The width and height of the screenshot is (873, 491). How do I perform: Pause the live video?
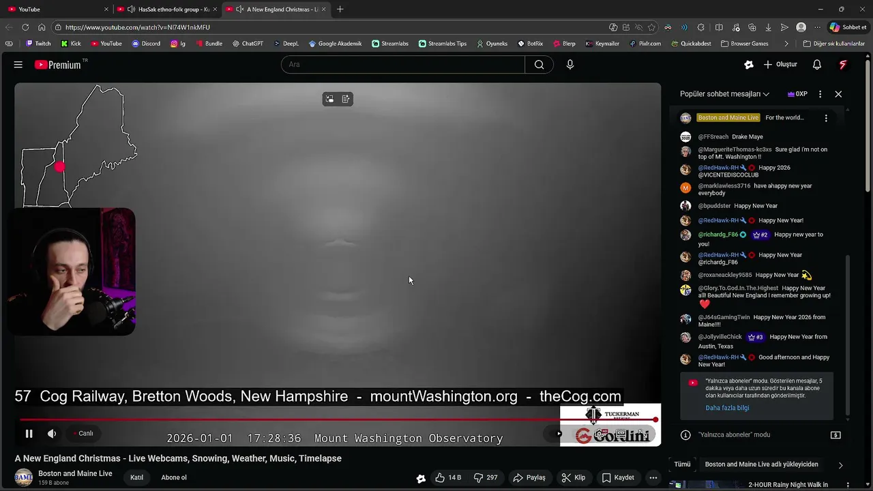click(29, 434)
